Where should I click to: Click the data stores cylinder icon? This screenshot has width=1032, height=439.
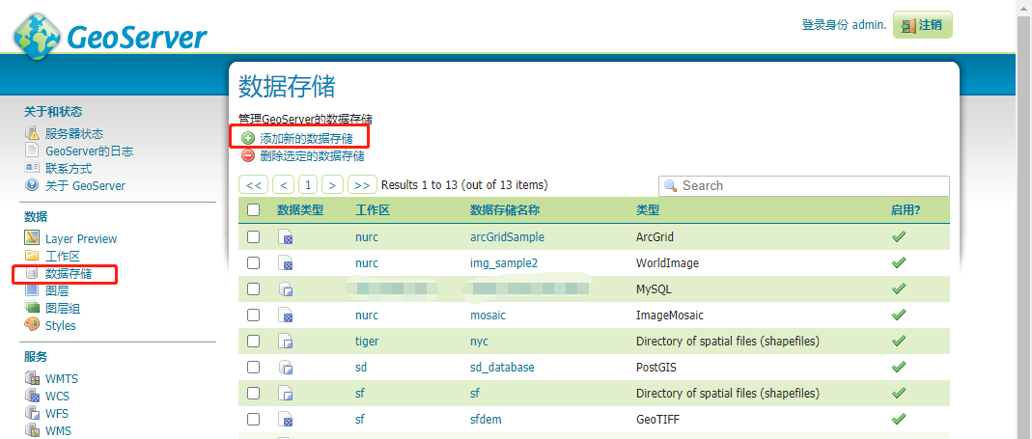click(32, 273)
